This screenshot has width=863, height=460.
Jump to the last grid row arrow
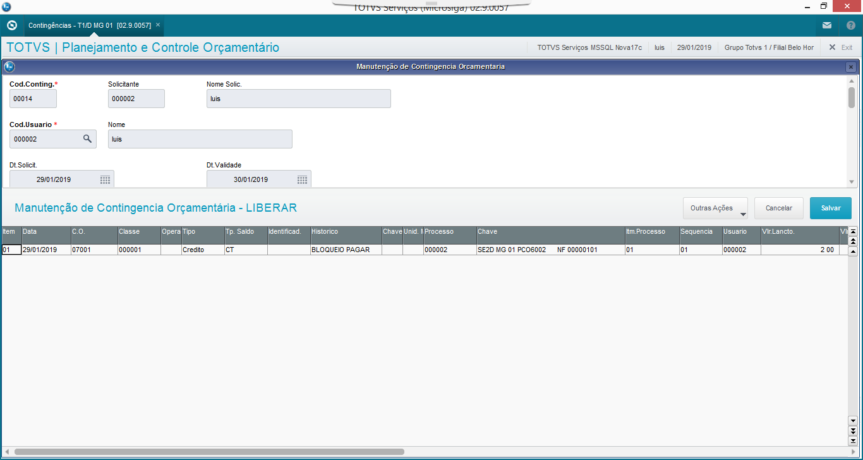tap(852, 440)
